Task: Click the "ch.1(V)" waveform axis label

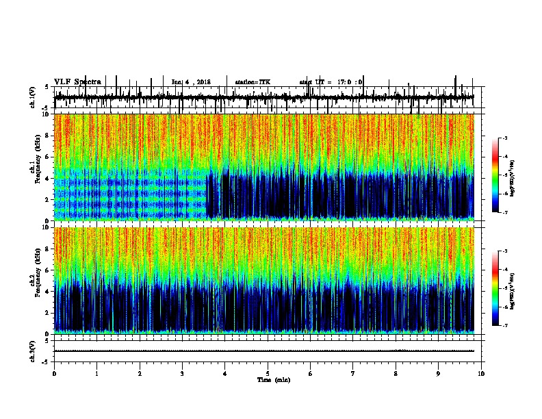Action: pos(33,97)
